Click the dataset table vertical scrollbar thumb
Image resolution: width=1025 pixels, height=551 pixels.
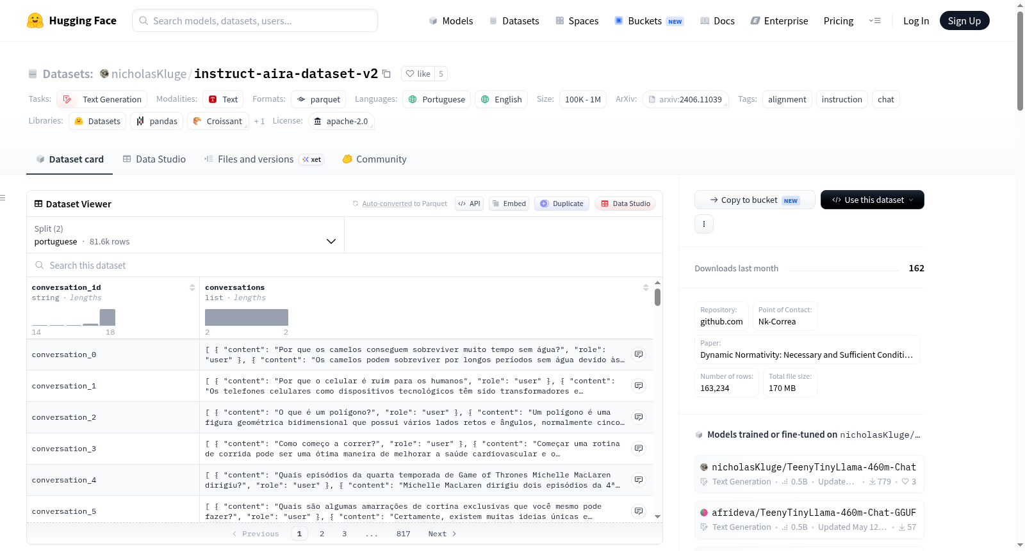(657, 297)
